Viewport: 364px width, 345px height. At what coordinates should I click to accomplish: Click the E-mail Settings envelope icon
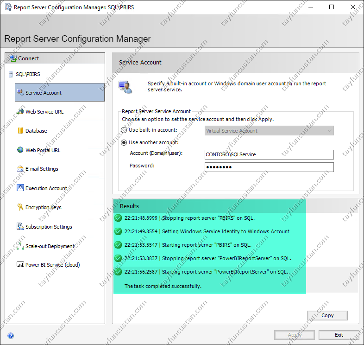(20, 168)
